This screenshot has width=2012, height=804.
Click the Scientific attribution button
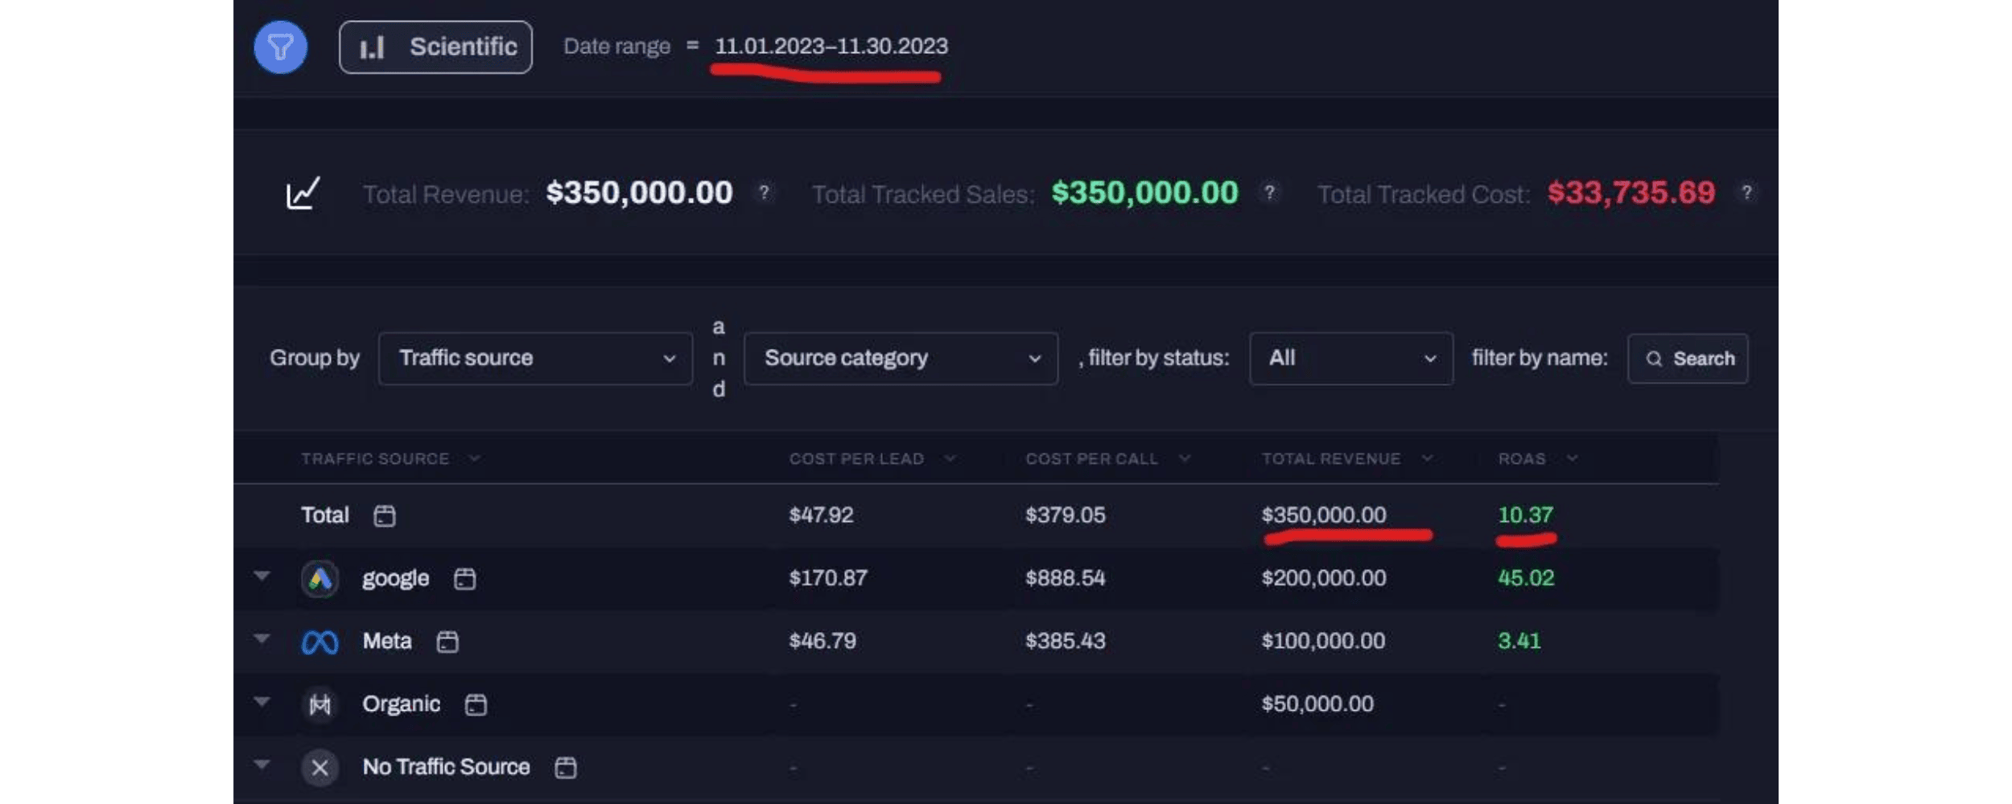point(435,47)
